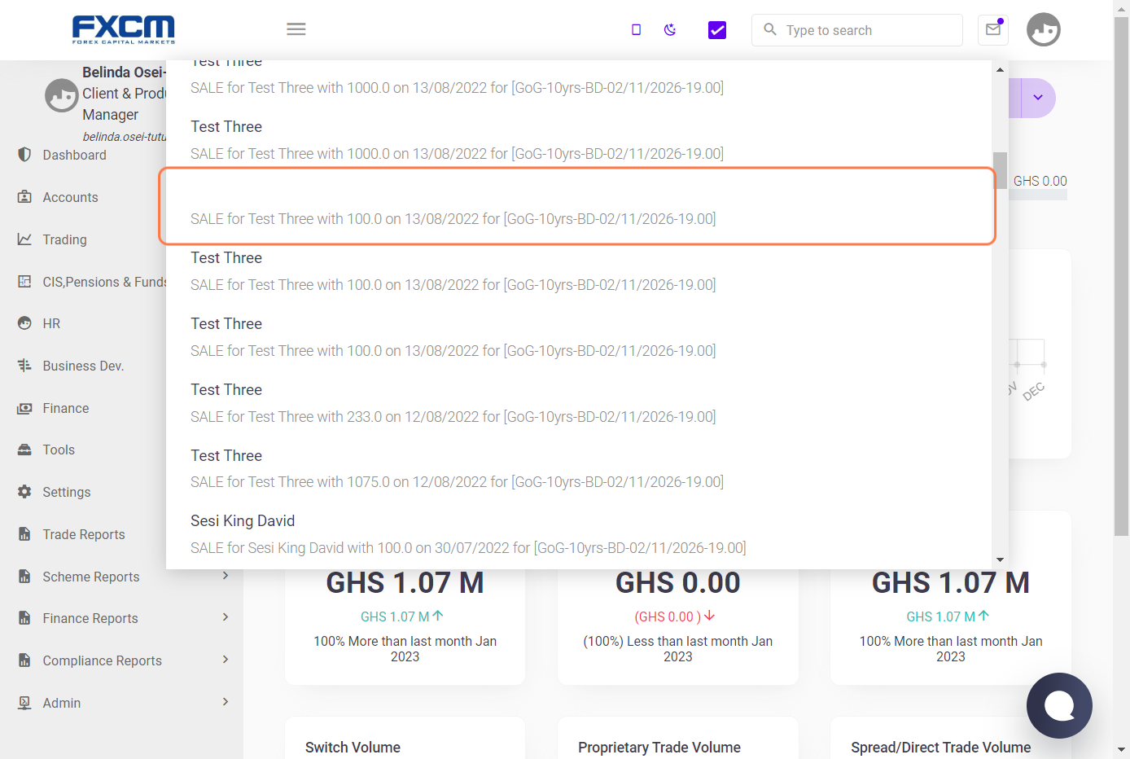Open the live chat bubble button
Screen dimensions: 1130x759
[1059, 705]
